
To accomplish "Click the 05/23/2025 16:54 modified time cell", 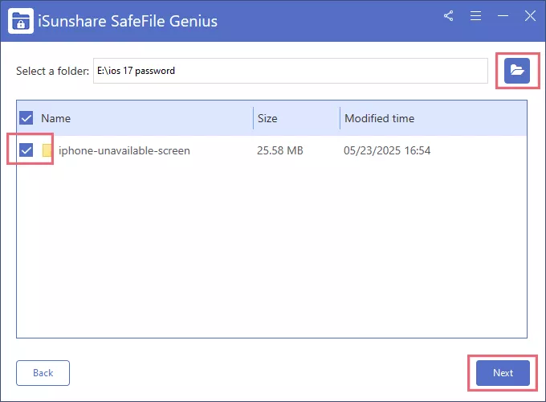I will [387, 150].
